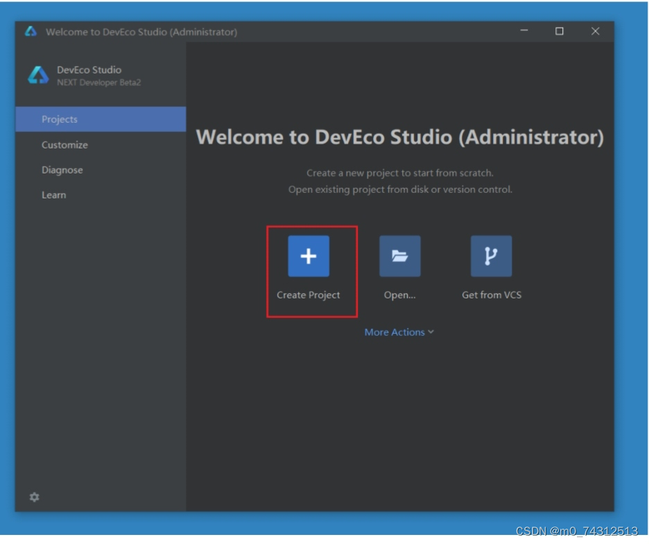Screen dimensions: 649x544
Task: Click the NEXT Developer Beta2 version text
Action: (99, 83)
